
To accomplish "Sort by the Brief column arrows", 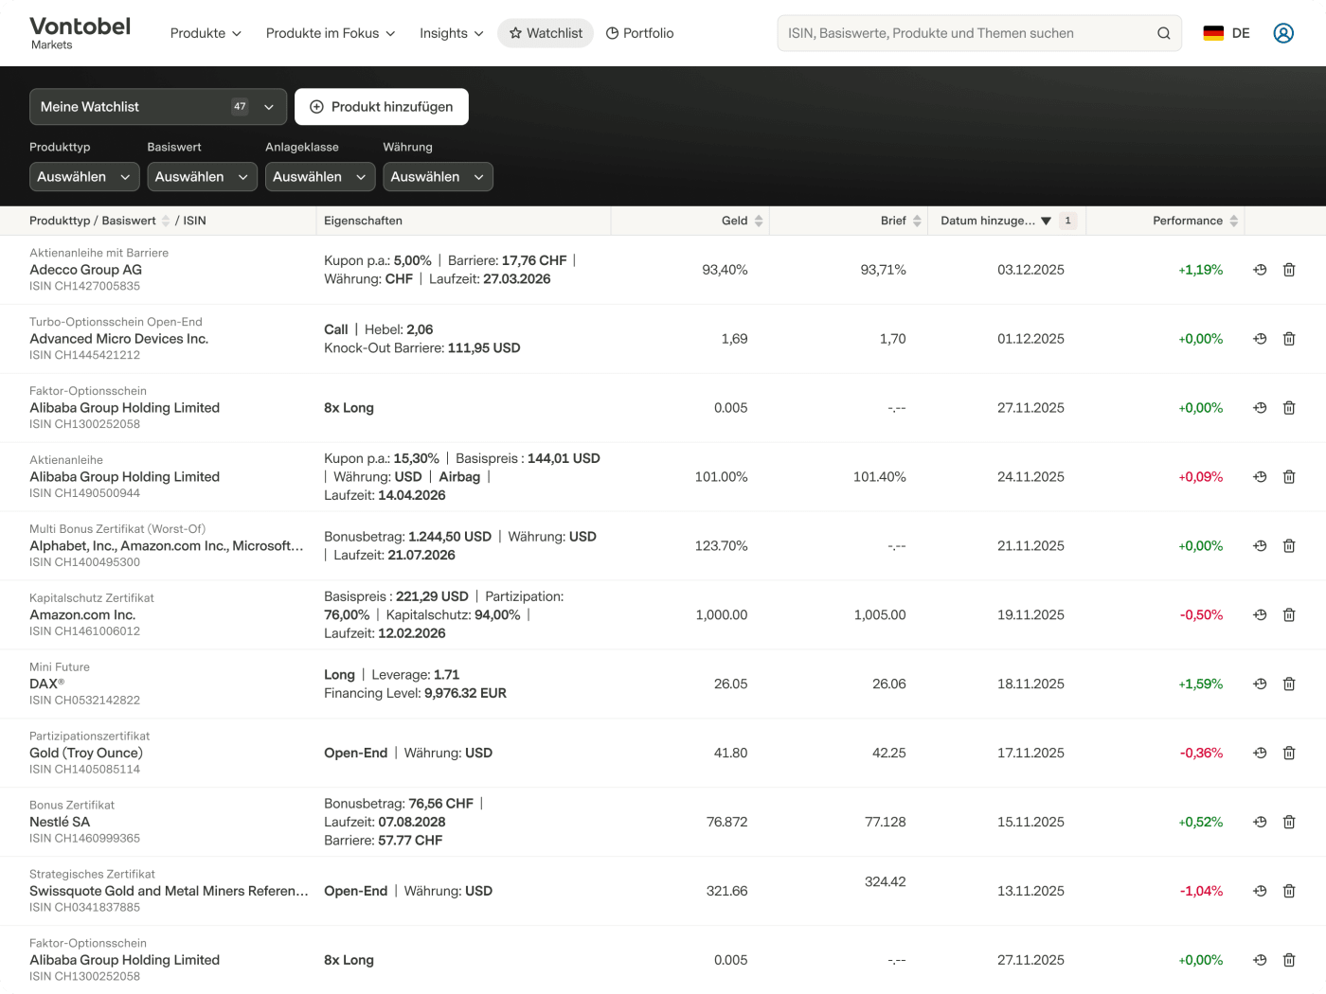I will click(x=917, y=221).
